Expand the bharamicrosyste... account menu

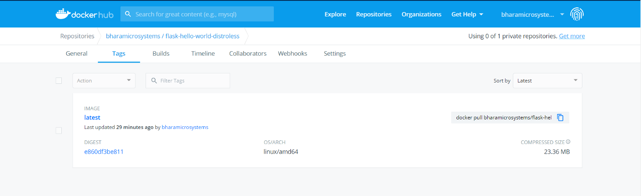pyautogui.click(x=533, y=14)
